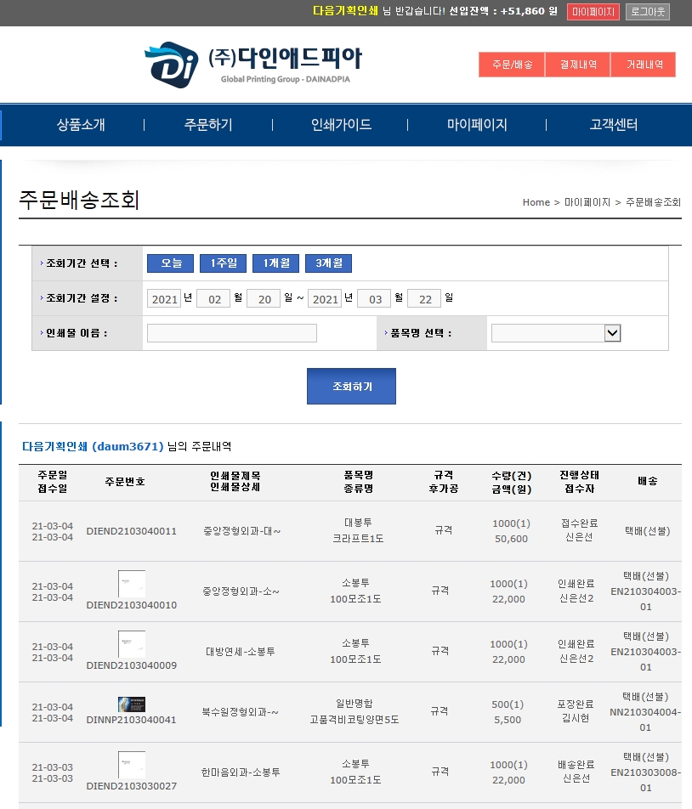Go to 인쇄가이드 menu
Viewport: 692px width, 809px height.
coord(341,125)
